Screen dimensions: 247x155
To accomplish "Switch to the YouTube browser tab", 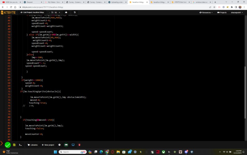I will coord(11,2).
